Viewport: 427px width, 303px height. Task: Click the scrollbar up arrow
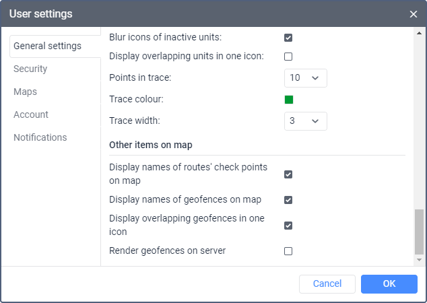coord(420,33)
